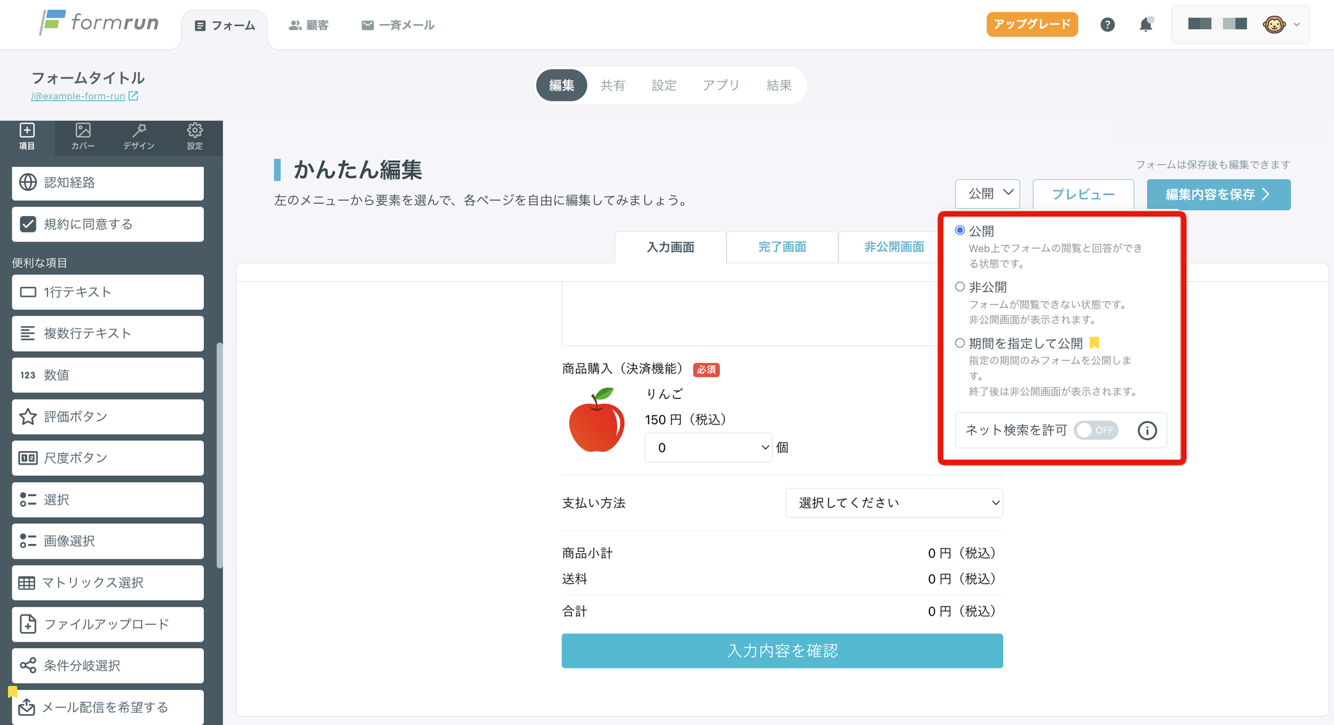Click the 編集内容を保存 button
Screen dimensions: 1334x725
click(x=1218, y=195)
